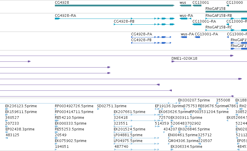247x151 pixels.
Task: Click the 325712 feature label
Action: click(x=205, y=135)
